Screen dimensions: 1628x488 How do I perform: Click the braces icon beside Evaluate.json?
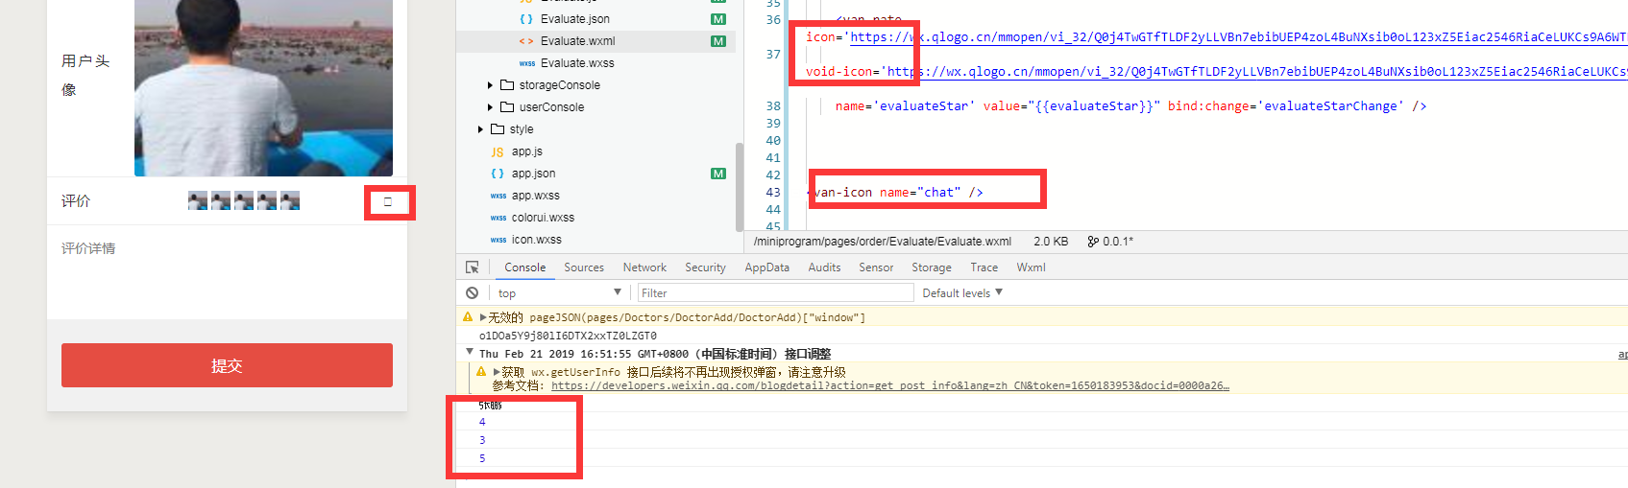(x=526, y=19)
